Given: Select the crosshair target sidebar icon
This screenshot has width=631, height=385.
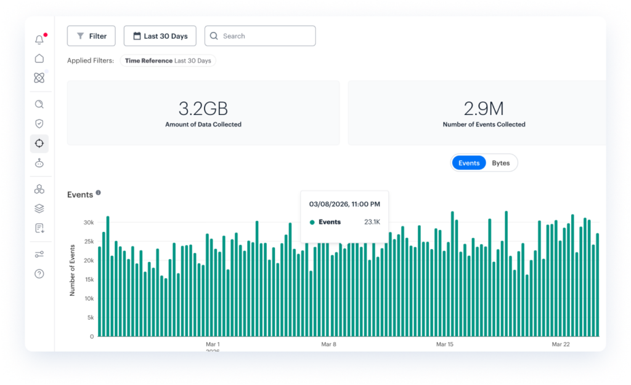Looking at the screenshot, I should 39,143.
